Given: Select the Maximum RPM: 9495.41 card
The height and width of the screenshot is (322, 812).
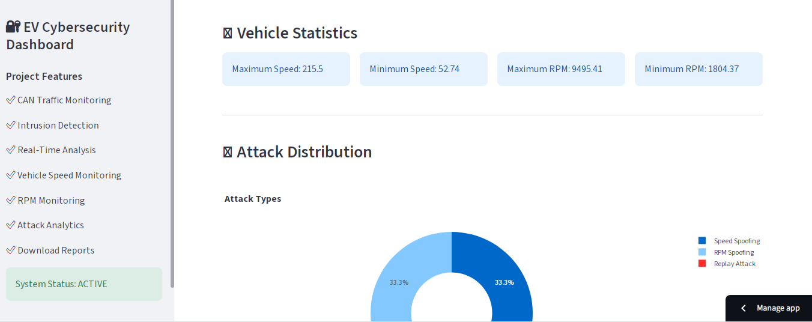Looking at the screenshot, I should [561, 69].
